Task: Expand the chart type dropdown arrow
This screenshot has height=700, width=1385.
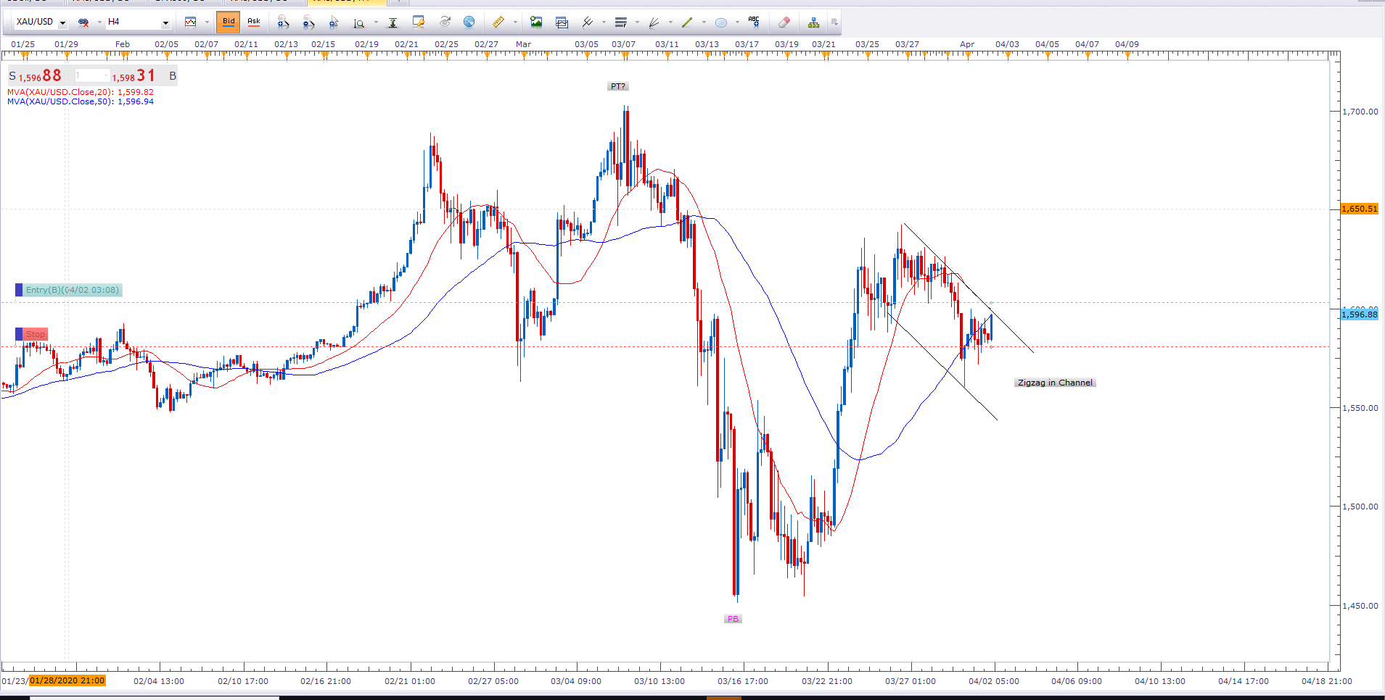Action: (x=207, y=22)
